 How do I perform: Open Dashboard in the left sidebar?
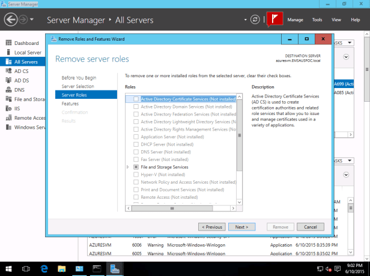click(26, 43)
